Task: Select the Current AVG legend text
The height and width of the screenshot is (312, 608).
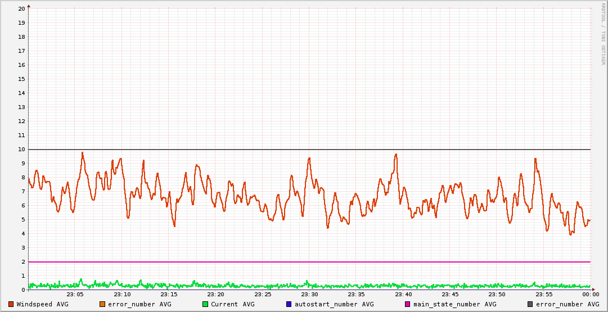Action: click(x=232, y=304)
